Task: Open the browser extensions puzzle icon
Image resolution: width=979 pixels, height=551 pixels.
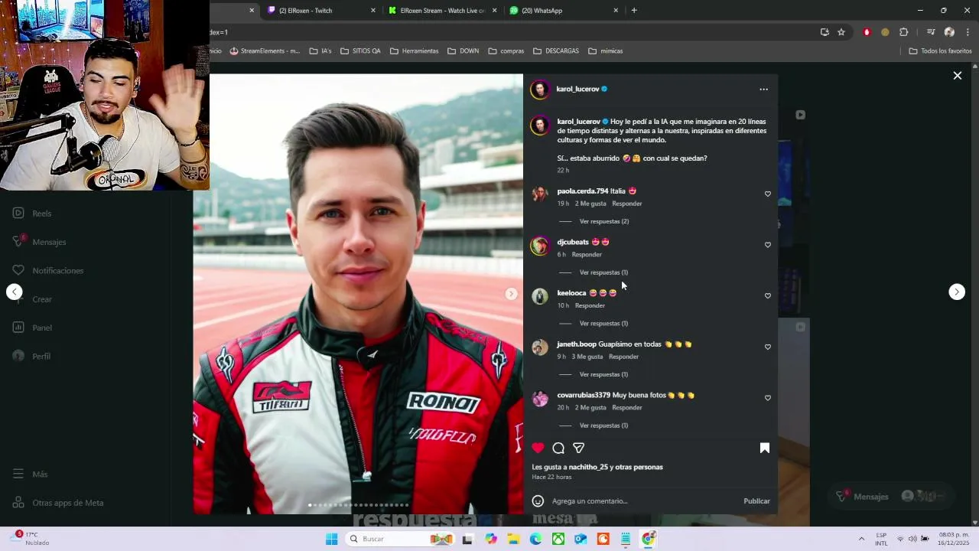Action: (903, 32)
